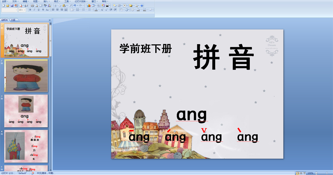Open the font name combo box
The image size is (333, 175).
(x=9, y=10)
